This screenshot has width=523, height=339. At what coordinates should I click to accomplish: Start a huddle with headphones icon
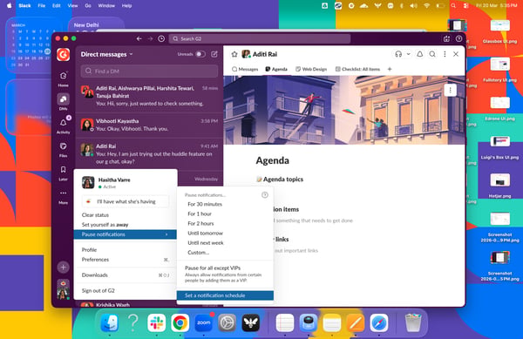click(x=398, y=54)
